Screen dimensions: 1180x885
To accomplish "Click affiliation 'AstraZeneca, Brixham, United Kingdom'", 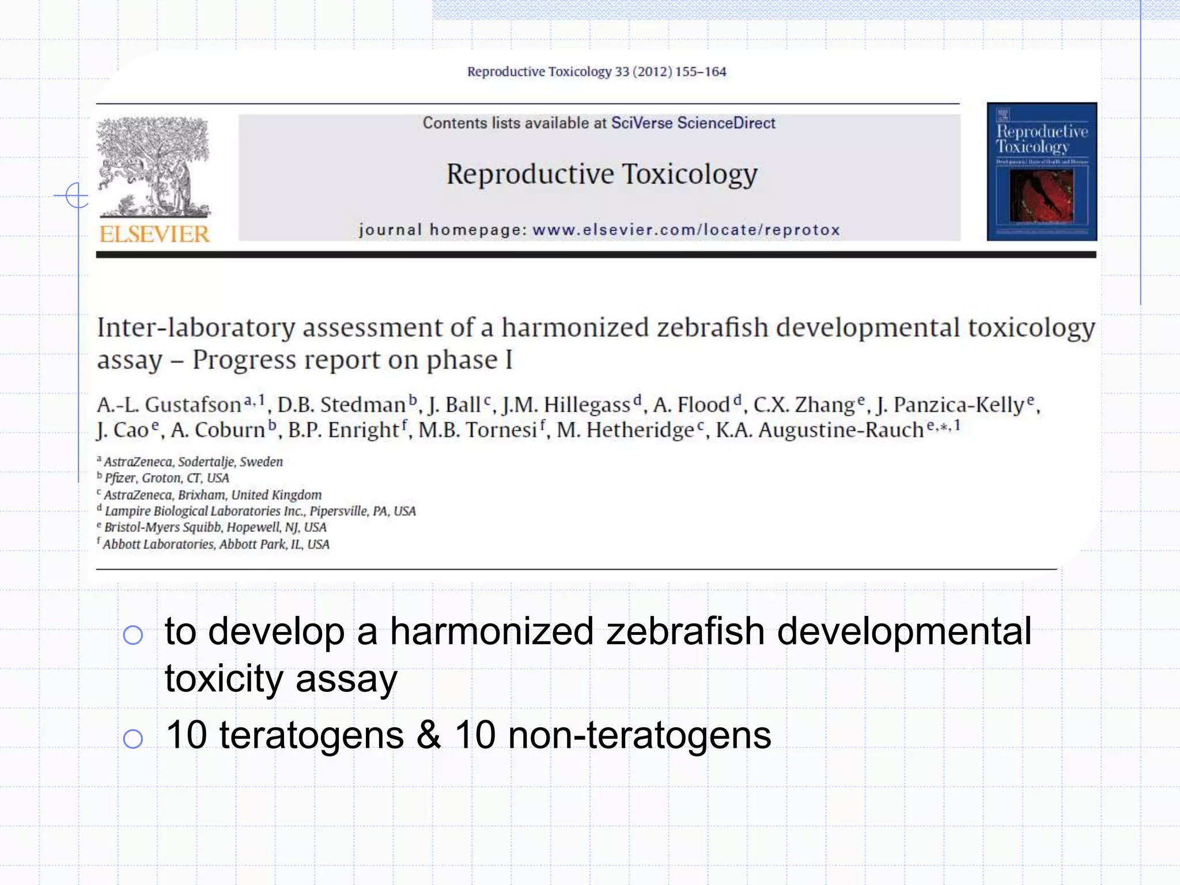I will pyautogui.click(x=213, y=495).
